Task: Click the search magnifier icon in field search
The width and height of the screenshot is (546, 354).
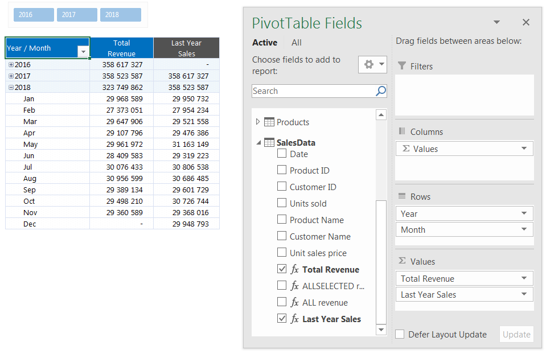Action: pyautogui.click(x=381, y=91)
